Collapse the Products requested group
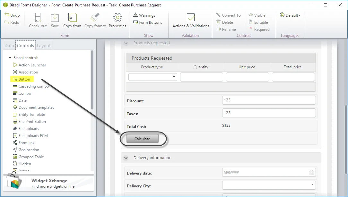Screen dimensions: 348x197 126,43
